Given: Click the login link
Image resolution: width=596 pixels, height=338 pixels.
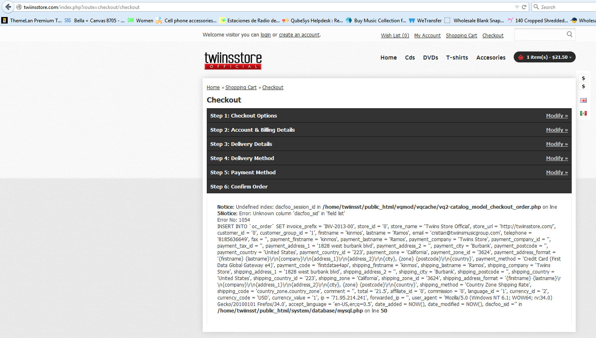Looking at the screenshot, I should pos(266,35).
